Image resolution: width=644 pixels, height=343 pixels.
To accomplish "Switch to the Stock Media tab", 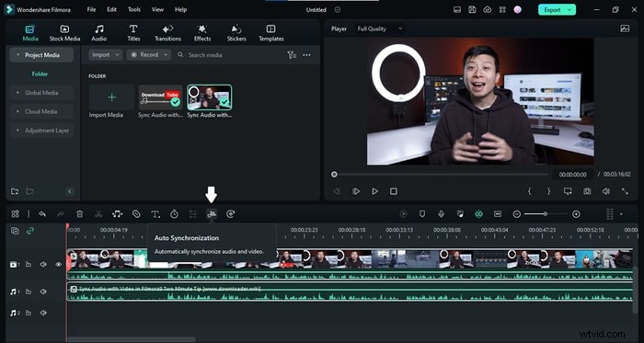I will 64,33.
